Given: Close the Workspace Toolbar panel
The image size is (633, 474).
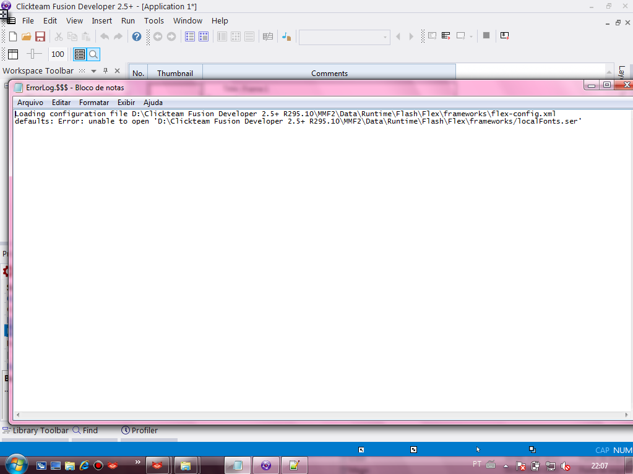Looking at the screenshot, I should click(117, 71).
